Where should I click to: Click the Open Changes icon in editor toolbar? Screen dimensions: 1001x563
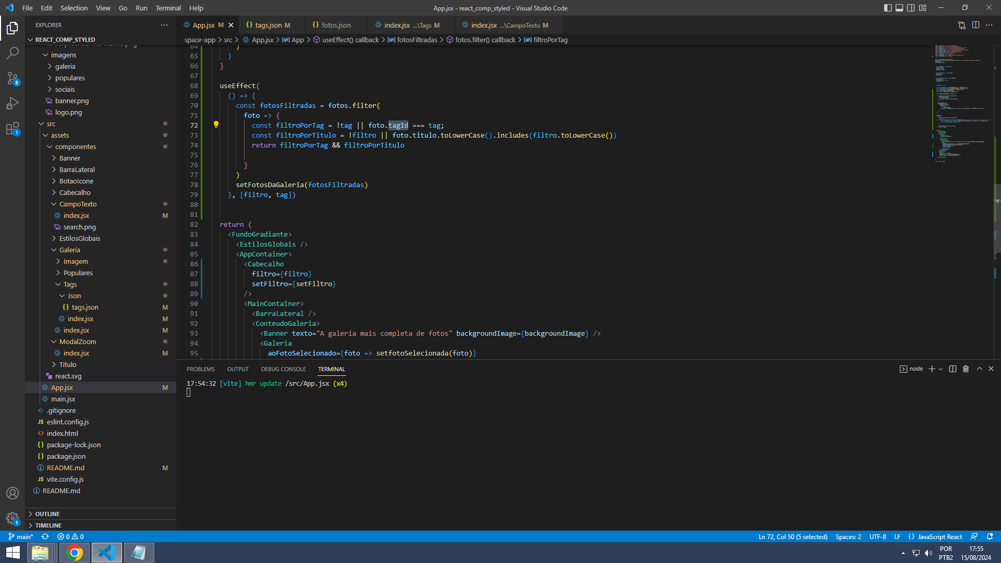pyautogui.click(x=962, y=25)
